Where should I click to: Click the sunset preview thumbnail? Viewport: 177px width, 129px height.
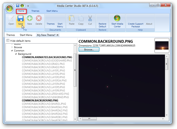[162, 45]
